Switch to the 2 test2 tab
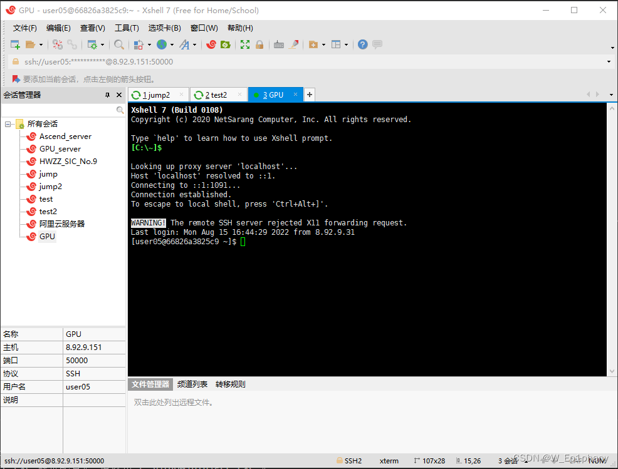 pyautogui.click(x=216, y=95)
